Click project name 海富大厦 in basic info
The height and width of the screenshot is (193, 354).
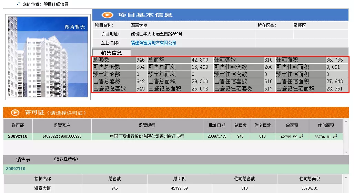tap(139, 25)
